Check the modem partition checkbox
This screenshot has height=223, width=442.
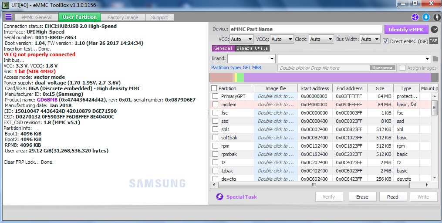pos(216,104)
